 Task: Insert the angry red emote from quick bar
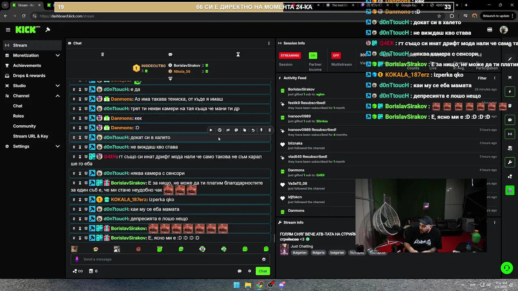(x=138, y=249)
